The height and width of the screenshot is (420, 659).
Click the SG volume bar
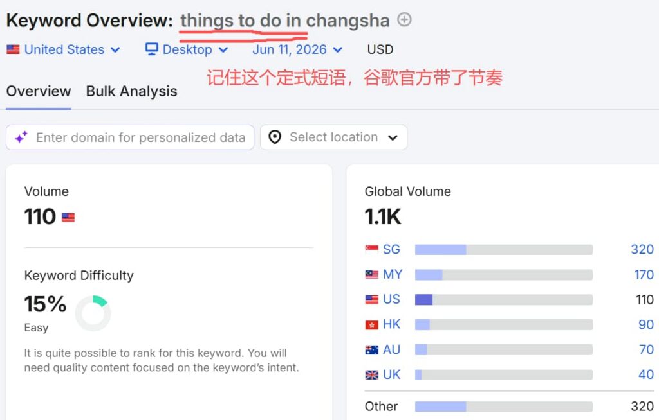pyautogui.click(x=503, y=250)
